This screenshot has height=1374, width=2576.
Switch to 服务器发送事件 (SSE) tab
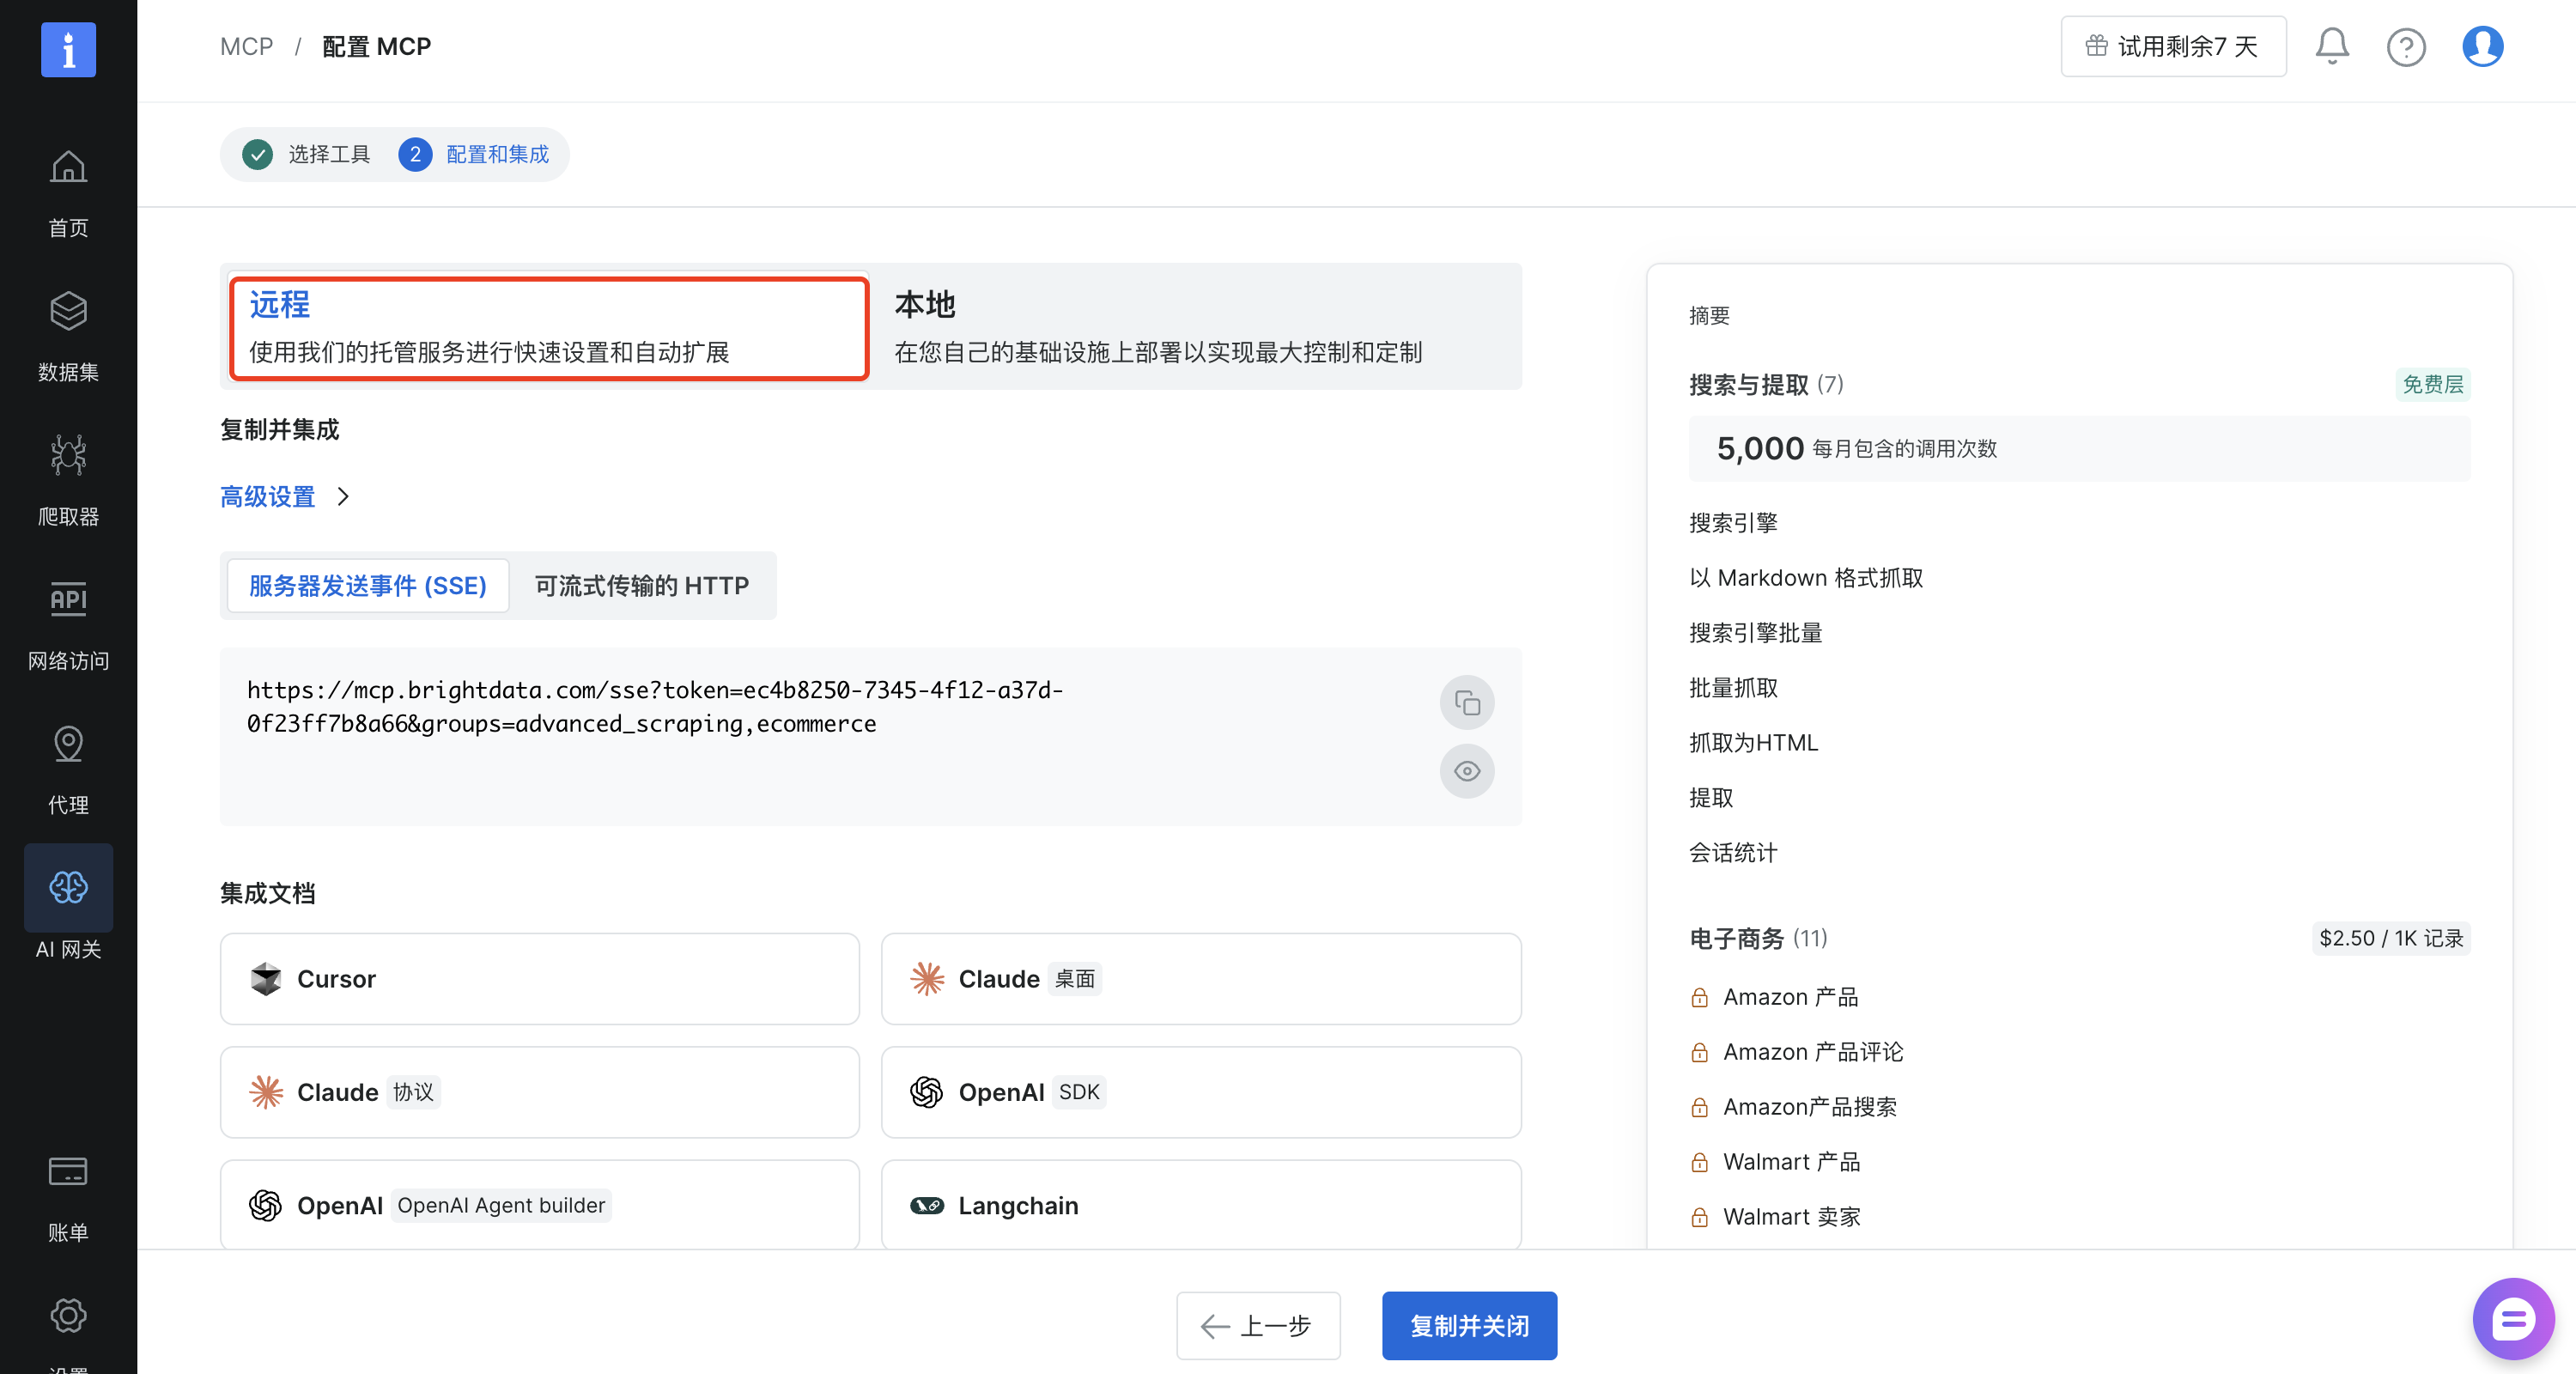(367, 586)
